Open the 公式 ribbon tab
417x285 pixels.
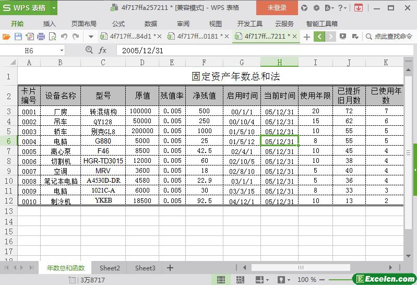(x=118, y=23)
